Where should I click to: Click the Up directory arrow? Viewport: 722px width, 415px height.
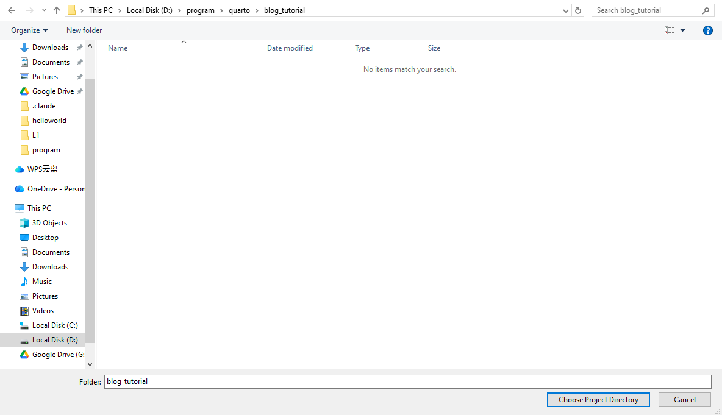(57, 10)
